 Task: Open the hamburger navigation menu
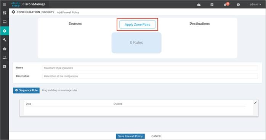coord(5,5)
